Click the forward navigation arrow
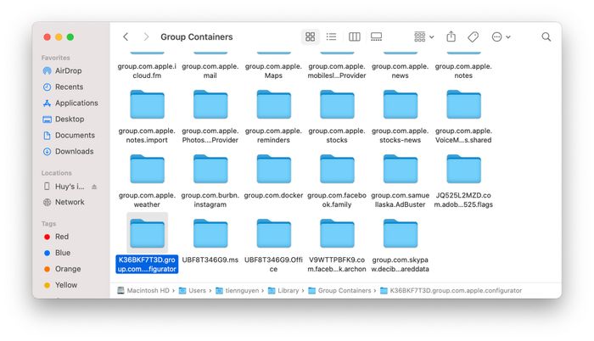594x341 pixels. click(146, 37)
